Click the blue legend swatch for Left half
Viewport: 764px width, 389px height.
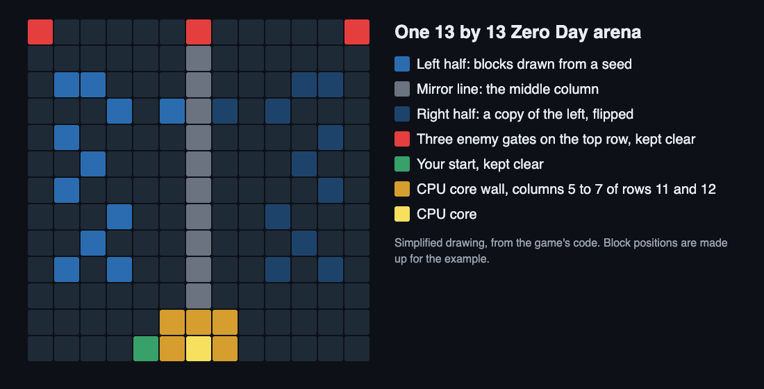(402, 64)
